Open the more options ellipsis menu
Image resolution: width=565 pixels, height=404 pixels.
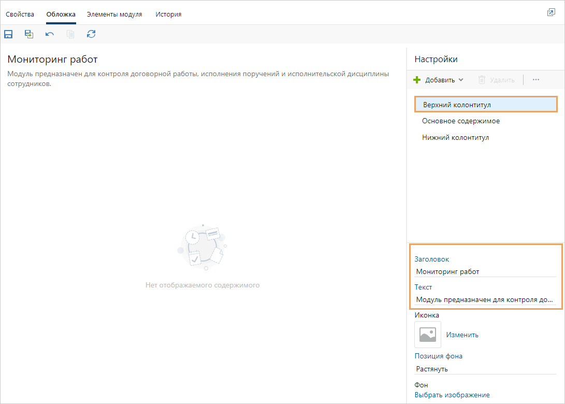click(x=536, y=80)
